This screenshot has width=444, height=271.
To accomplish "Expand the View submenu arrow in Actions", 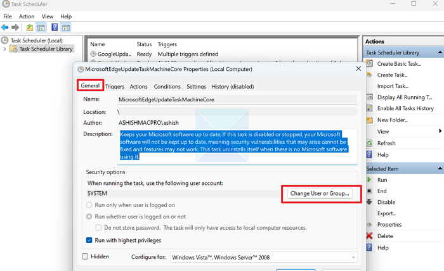I will click(440, 131).
